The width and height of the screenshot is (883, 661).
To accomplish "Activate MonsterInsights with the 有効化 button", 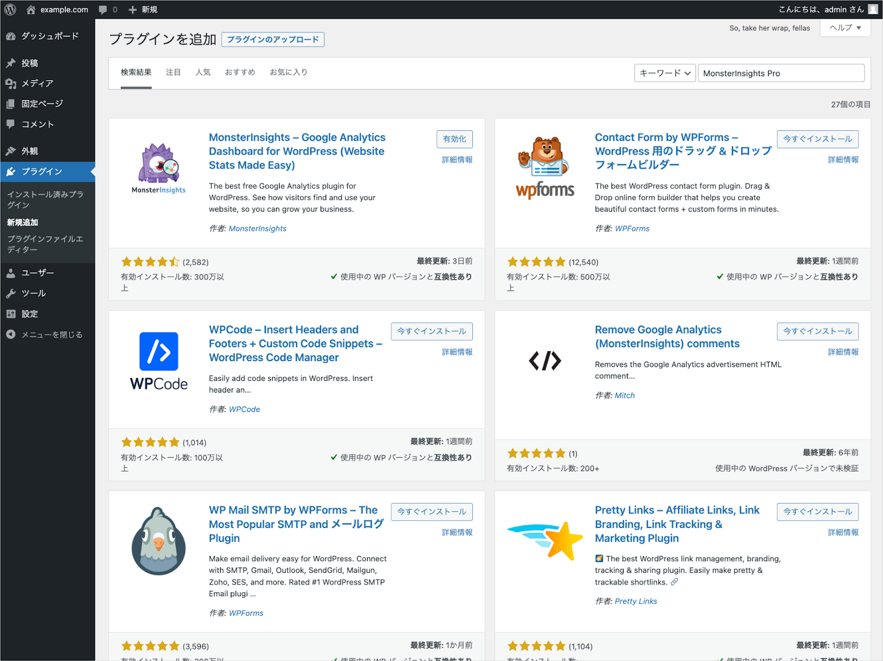I will tap(454, 139).
